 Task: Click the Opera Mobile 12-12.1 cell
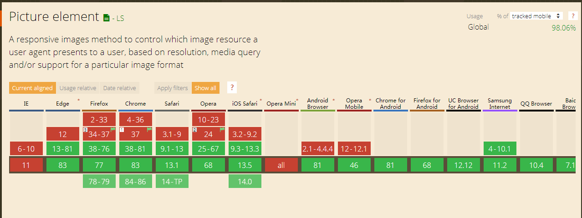[x=354, y=148]
